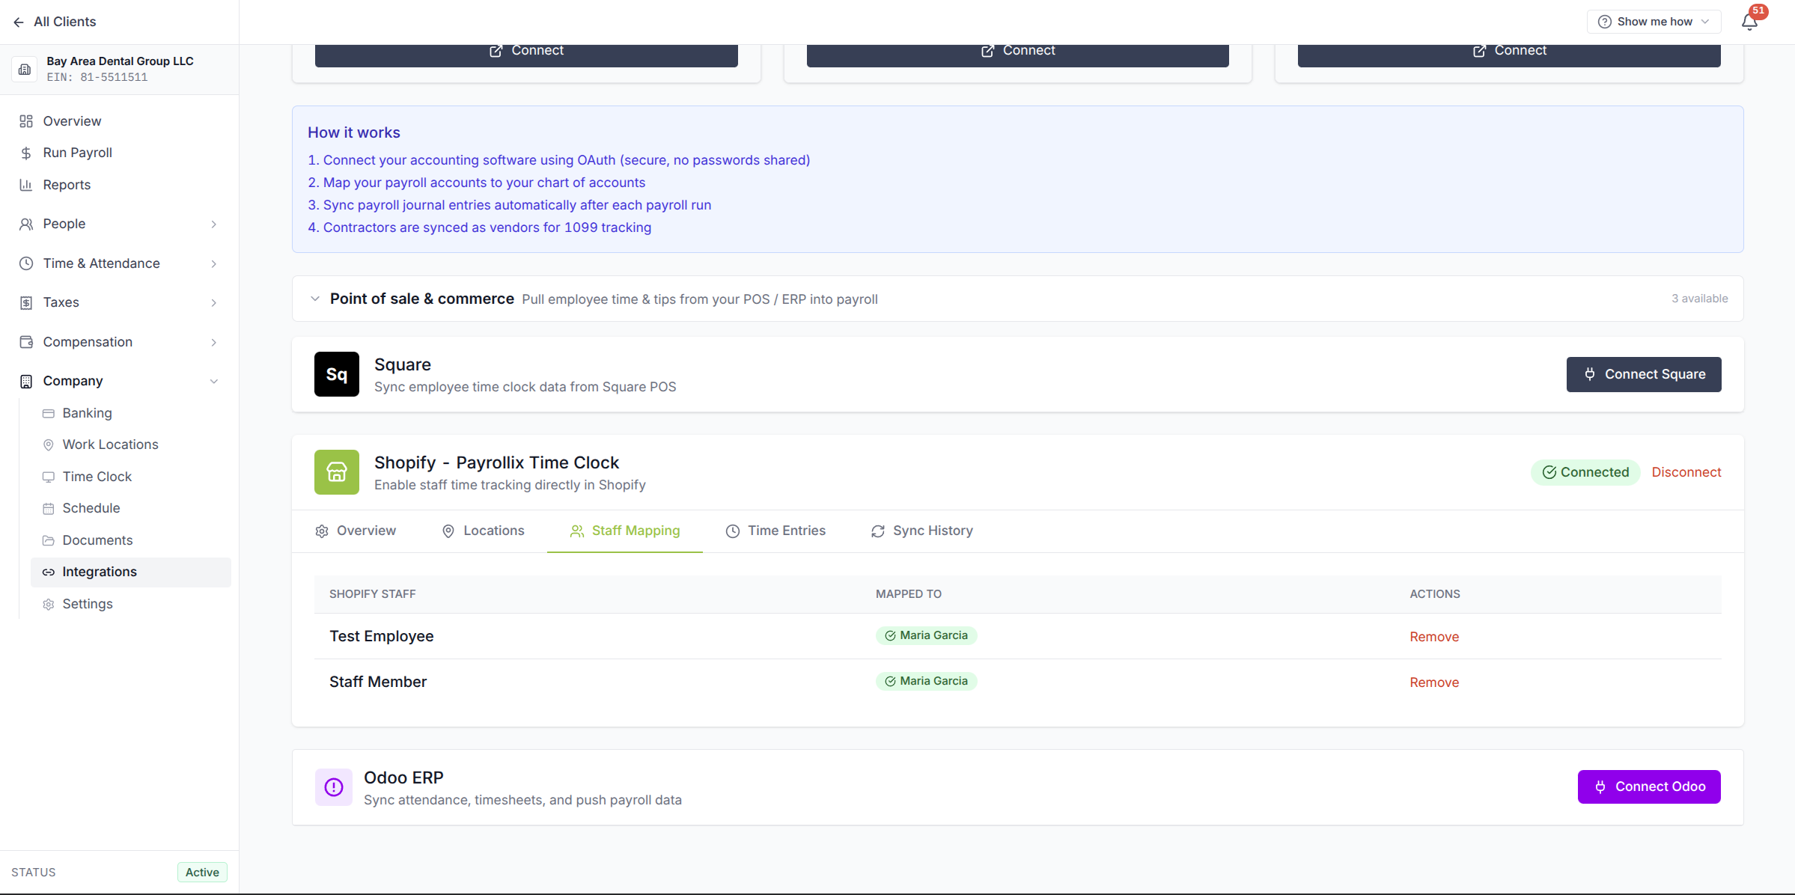This screenshot has height=895, width=1795.
Task: Click the Connect Odoo button
Action: click(1649, 786)
